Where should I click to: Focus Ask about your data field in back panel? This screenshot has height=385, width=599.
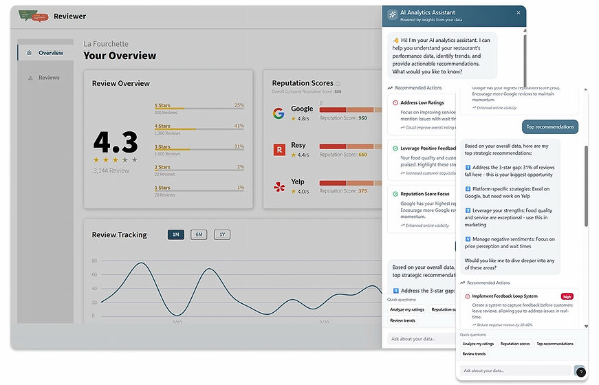click(422, 339)
